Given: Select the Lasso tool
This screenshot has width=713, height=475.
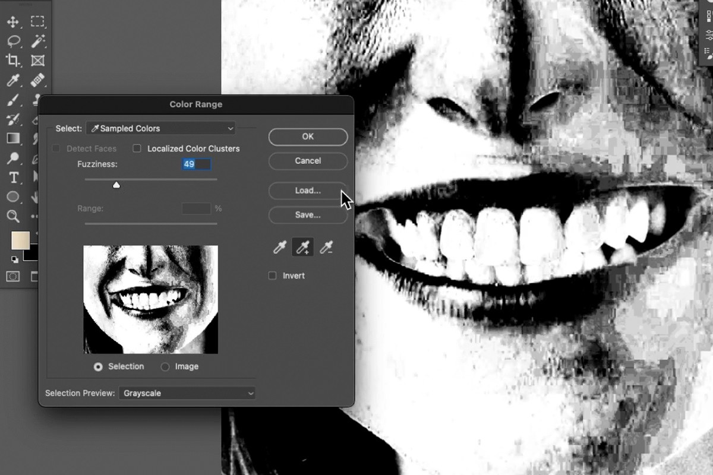Looking at the screenshot, I should (13, 41).
